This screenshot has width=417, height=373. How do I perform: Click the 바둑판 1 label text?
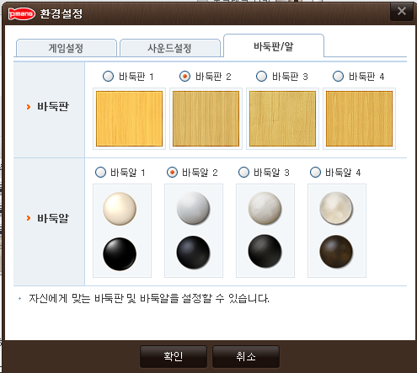point(136,77)
